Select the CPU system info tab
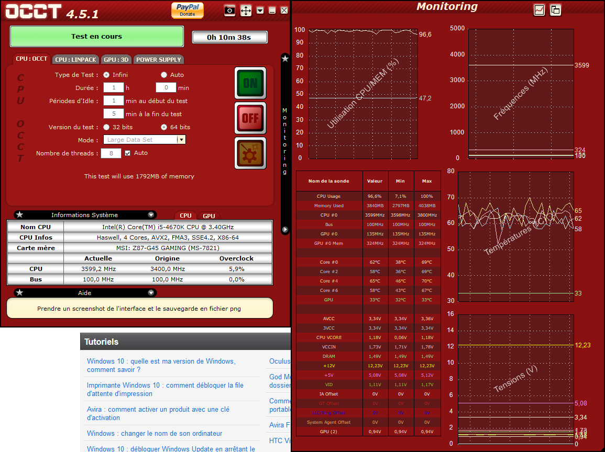 (185, 216)
